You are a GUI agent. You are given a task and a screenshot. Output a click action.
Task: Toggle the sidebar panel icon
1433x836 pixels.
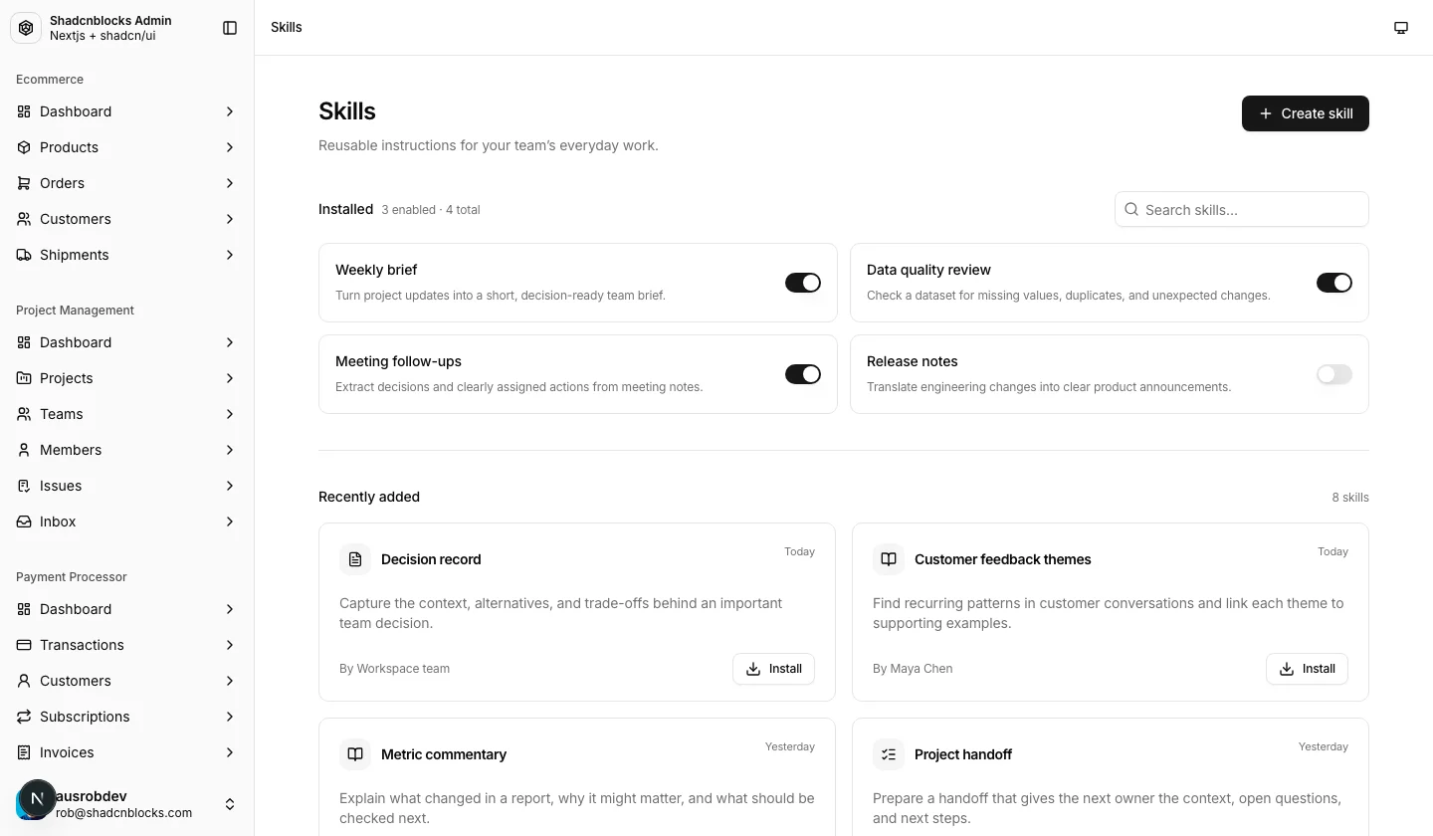pos(230,28)
